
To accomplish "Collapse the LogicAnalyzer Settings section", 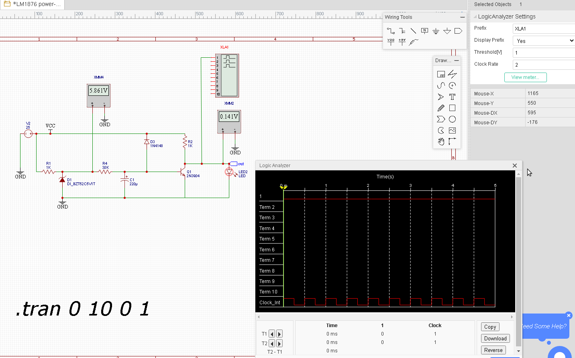I will [x=475, y=17].
